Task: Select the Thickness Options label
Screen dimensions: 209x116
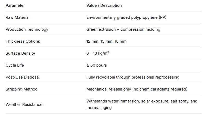Action: [23, 41]
